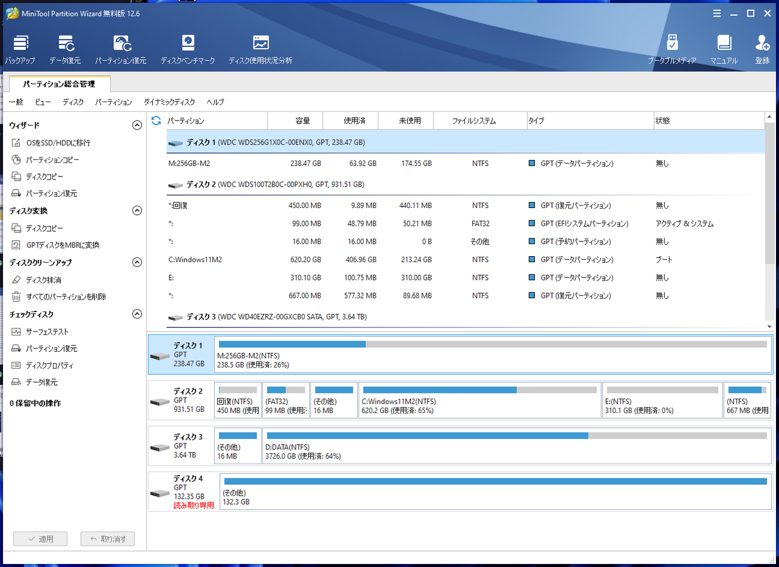
Task: Sort by タイプ column header
Action: pos(590,121)
